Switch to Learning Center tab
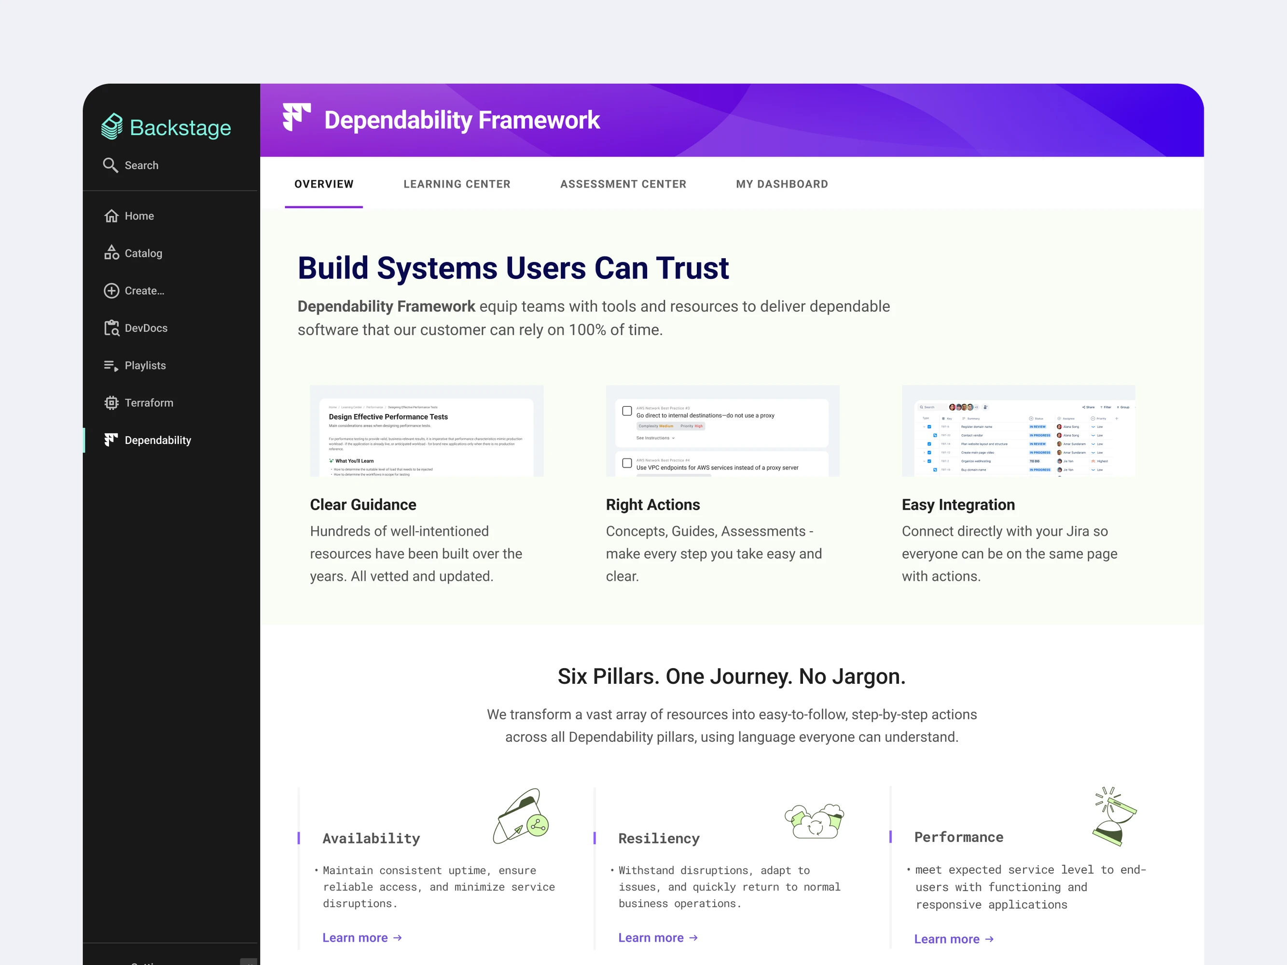The height and width of the screenshot is (965, 1287). click(457, 184)
